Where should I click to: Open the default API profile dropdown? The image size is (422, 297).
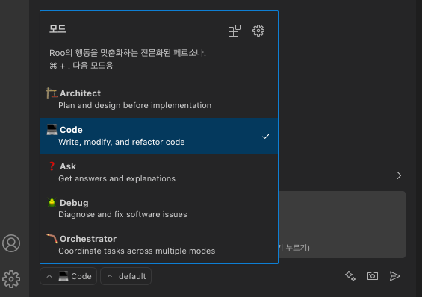tap(126, 276)
